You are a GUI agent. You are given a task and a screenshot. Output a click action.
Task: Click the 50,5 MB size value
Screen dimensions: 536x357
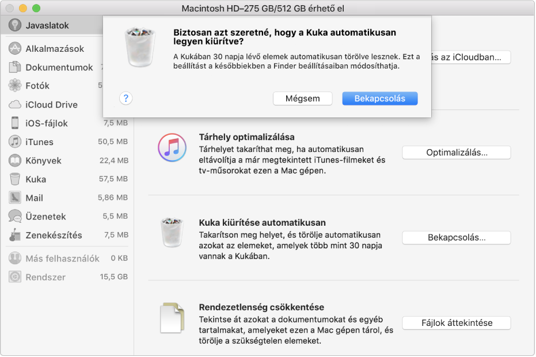[113, 142]
